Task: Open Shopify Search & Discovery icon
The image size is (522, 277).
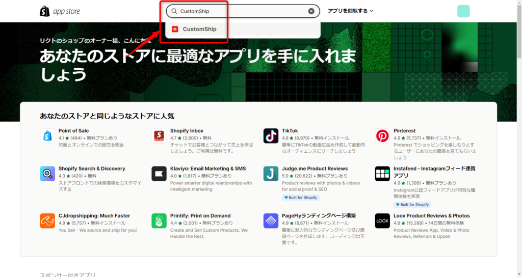Action: coord(47,174)
